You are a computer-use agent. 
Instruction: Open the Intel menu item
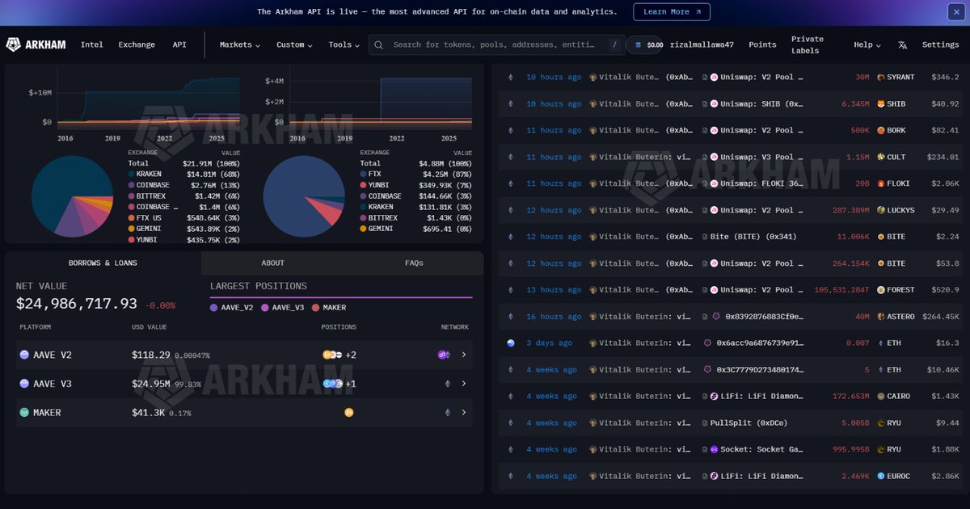pos(91,45)
